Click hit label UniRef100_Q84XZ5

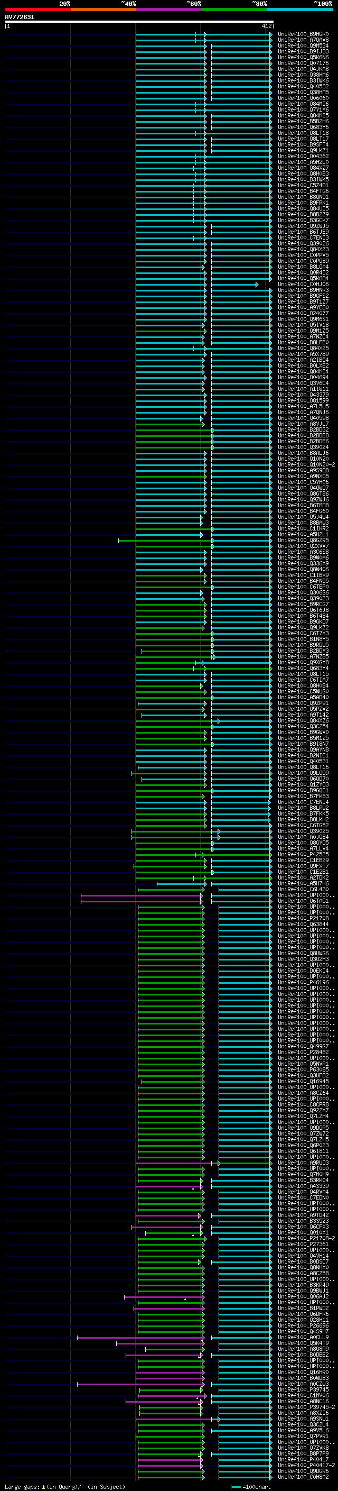coord(303,349)
